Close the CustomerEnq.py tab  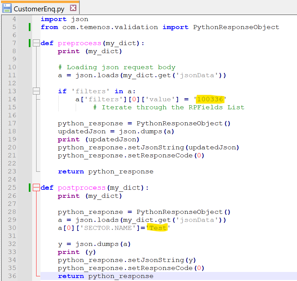(x=73, y=8)
